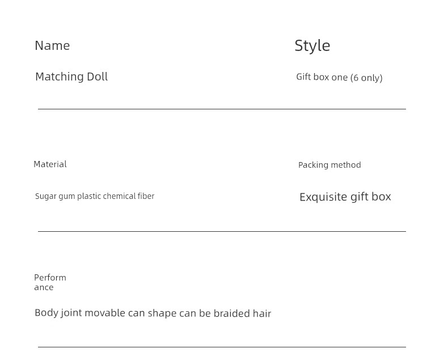Click the Name heading label
Image resolution: width=448 pixels, height=361 pixels.
[x=52, y=46]
